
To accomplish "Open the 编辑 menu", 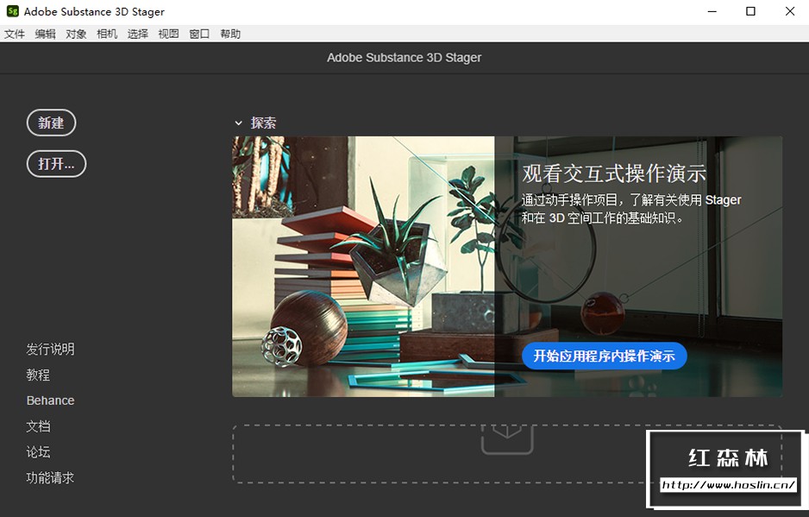I will pos(46,34).
